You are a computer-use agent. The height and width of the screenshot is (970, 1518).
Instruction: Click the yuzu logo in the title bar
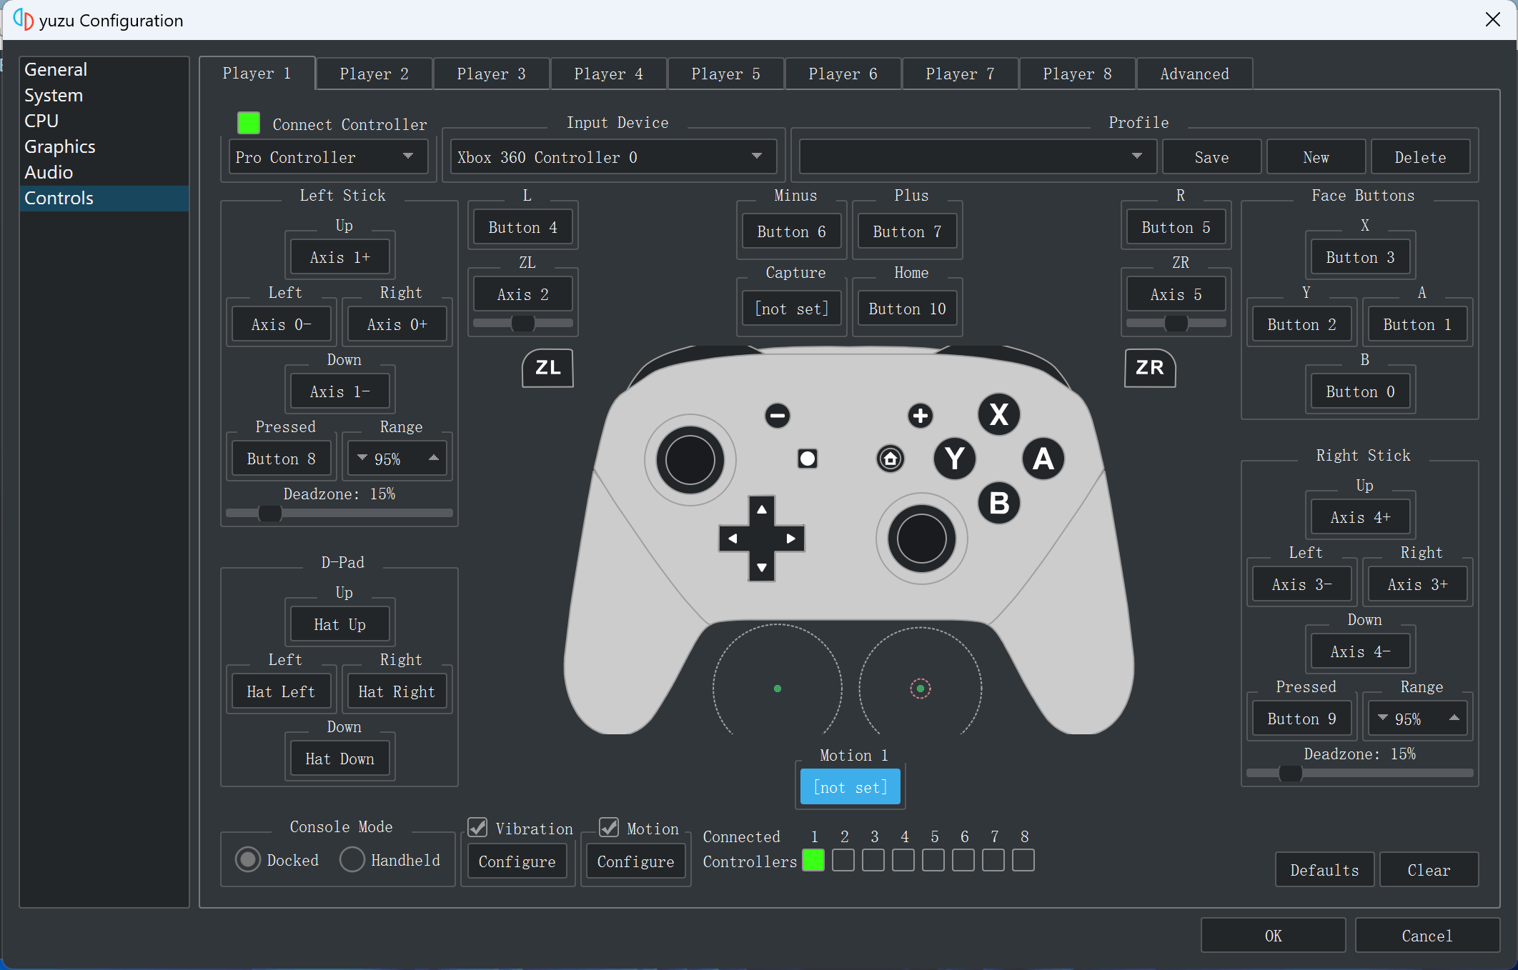click(22, 20)
